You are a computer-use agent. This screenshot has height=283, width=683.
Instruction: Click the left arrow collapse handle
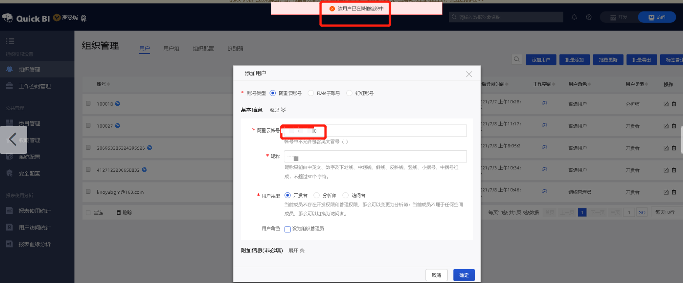(x=13, y=139)
